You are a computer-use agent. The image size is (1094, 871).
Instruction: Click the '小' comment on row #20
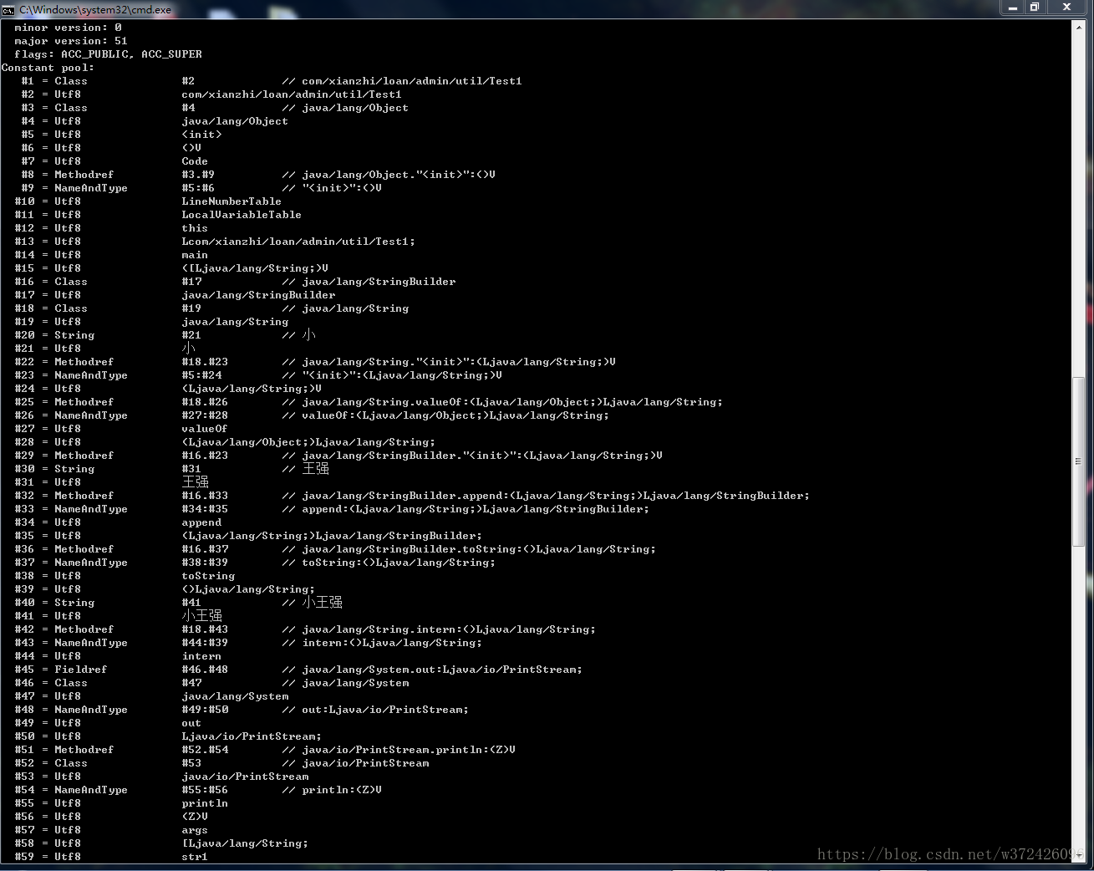(x=308, y=335)
